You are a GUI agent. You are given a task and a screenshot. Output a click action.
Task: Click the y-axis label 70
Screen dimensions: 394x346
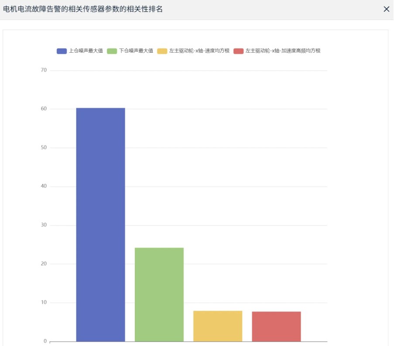click(x=44, y=70)
